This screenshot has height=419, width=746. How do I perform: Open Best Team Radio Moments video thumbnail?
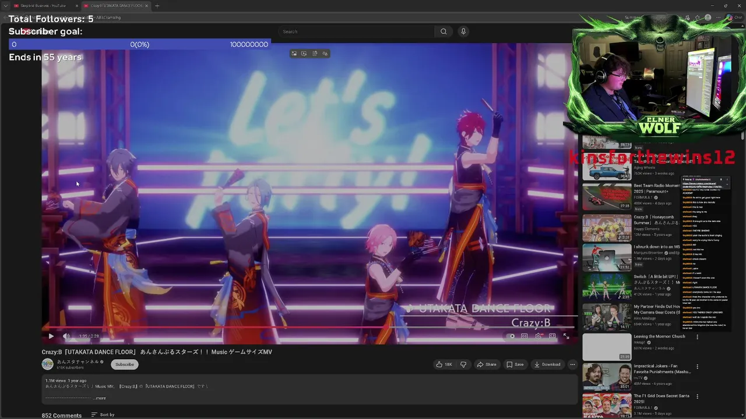pyautogui.click(x=607, y=197)
